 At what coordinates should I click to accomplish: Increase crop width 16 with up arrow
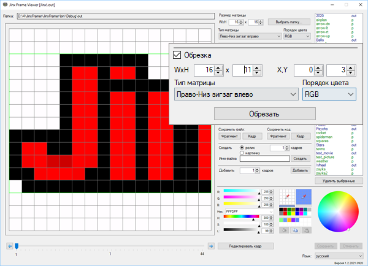(218, 68)
